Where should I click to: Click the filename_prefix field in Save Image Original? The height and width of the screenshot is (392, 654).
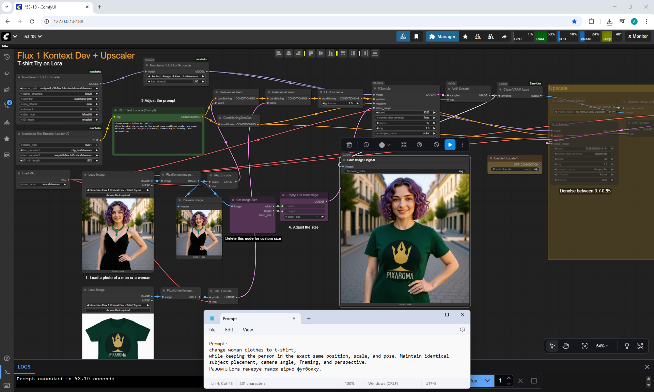[405, 171]
